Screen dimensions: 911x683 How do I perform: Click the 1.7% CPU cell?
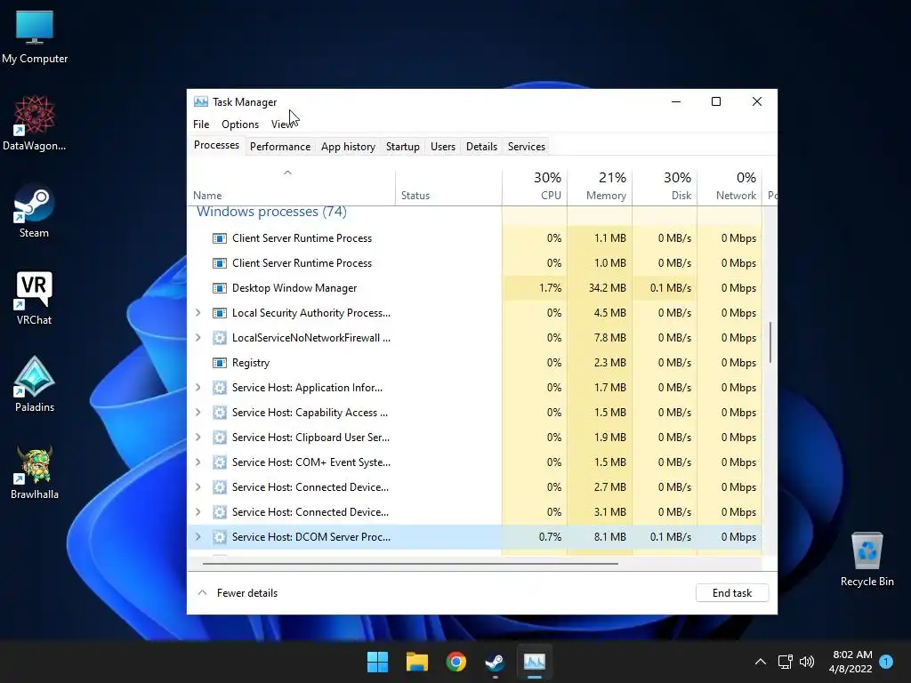point(535,288)
